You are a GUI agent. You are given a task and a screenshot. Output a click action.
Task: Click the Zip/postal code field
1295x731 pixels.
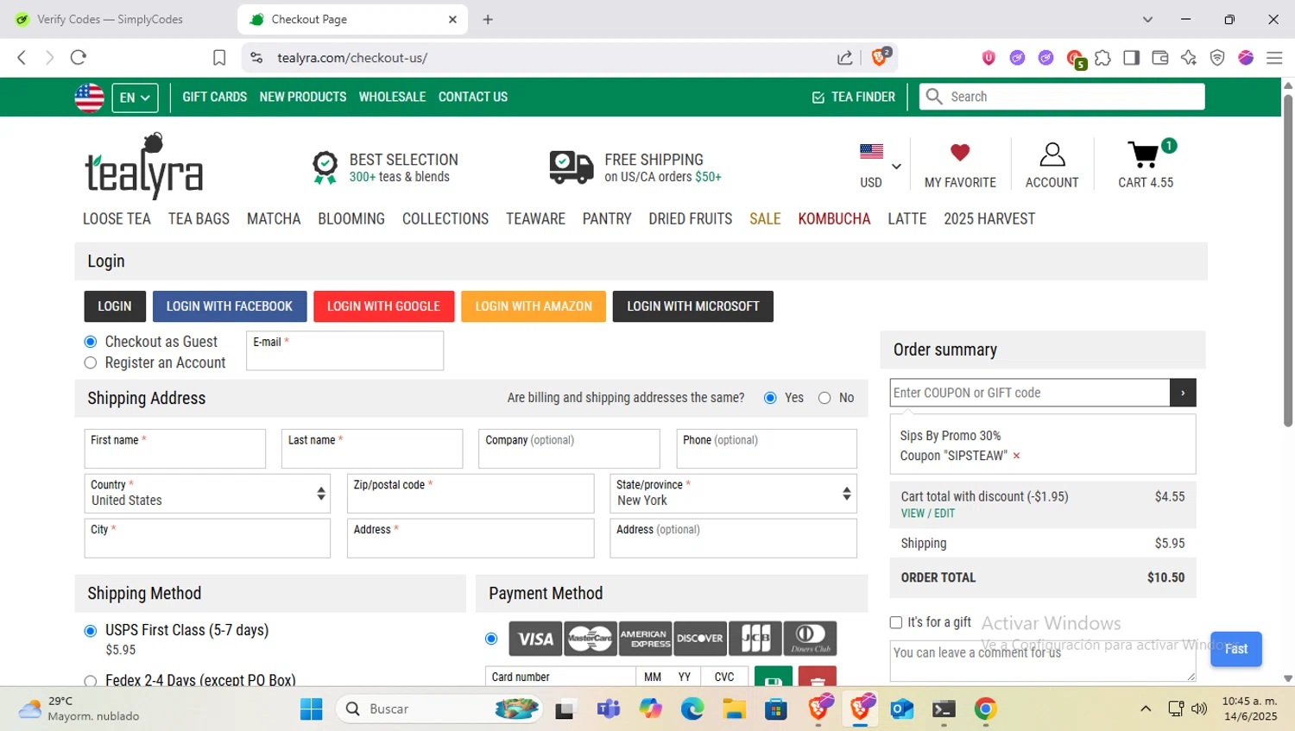tap(471, 494)
